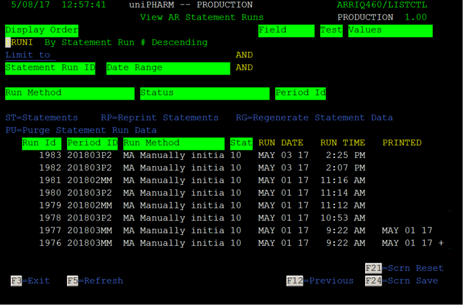Select F12 Previous function key
The image size is (463, 305).
pos(320,281)
